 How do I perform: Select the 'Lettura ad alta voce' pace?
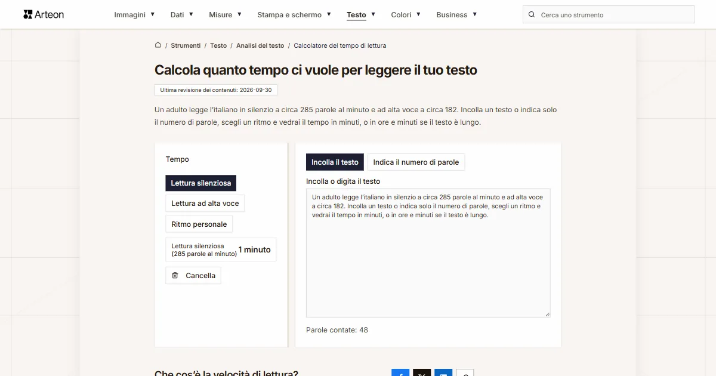pos(205,204)
